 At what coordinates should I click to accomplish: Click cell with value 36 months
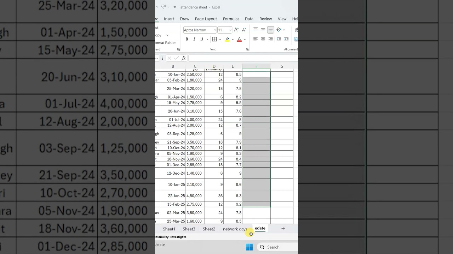click(214, 196)
